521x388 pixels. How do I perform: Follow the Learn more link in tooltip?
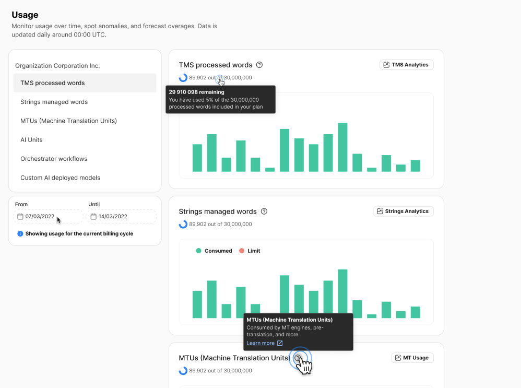260,343
